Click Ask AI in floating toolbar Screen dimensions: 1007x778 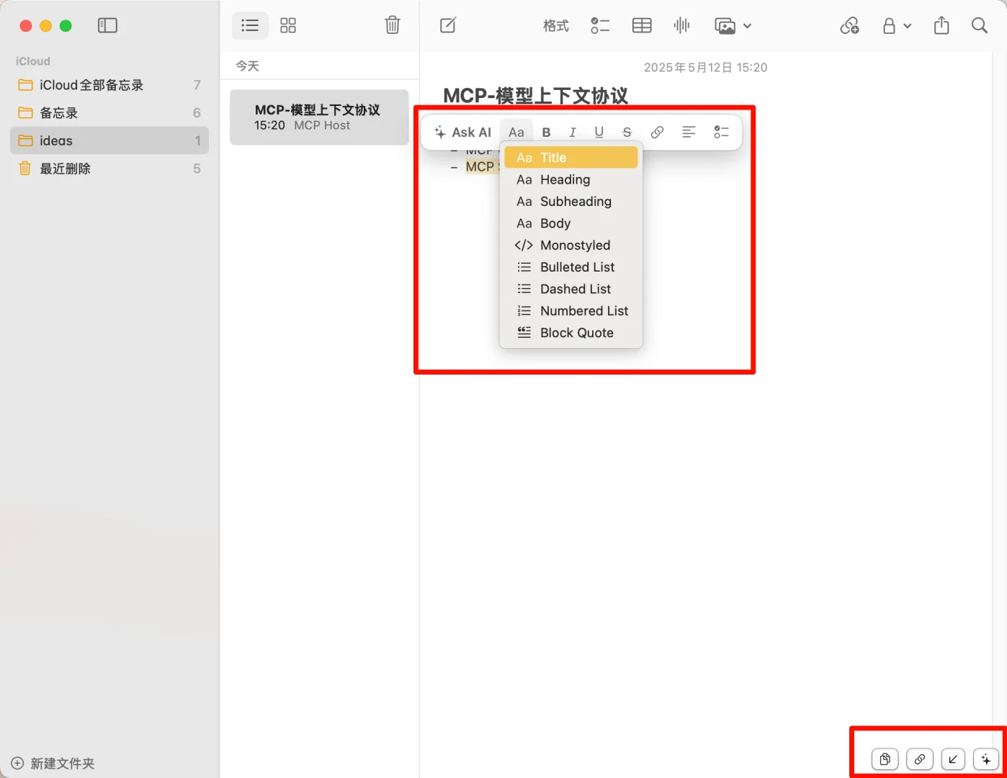pos(462,133)
